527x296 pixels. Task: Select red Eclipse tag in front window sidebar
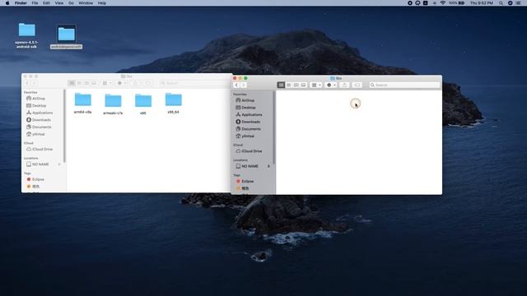247,181
